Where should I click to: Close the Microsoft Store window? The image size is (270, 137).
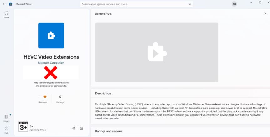click(268, 3)
